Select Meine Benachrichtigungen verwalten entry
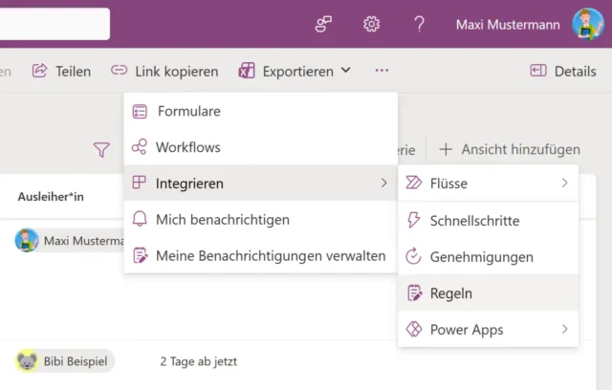This screenshot has width=612, height=390. tap(261, 255)
